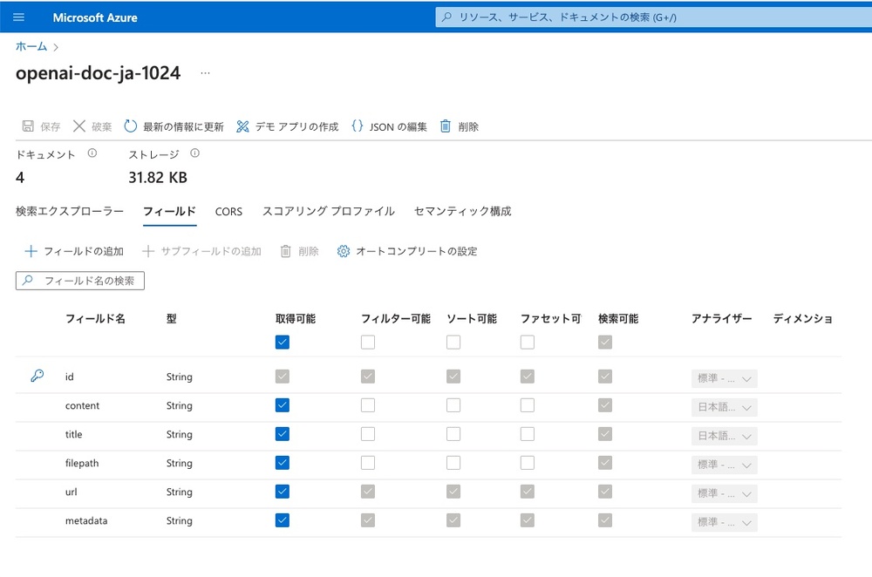Enable 取得可能 for all fields via header checkbox

click(283, 343)
